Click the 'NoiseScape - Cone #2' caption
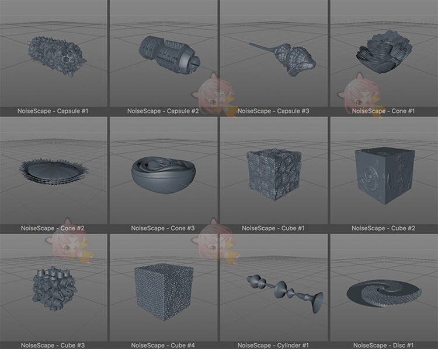Screen dimensions: 438x349 [53, 228]
